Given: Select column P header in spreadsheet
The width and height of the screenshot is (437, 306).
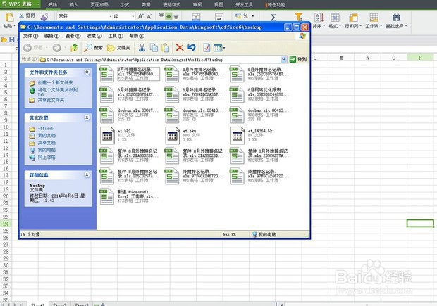Looking at the screenshot, I should click(420, 58).
